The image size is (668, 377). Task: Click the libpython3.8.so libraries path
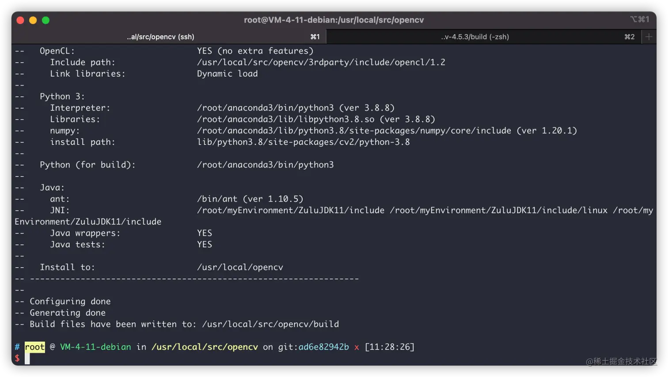point(316,119)
